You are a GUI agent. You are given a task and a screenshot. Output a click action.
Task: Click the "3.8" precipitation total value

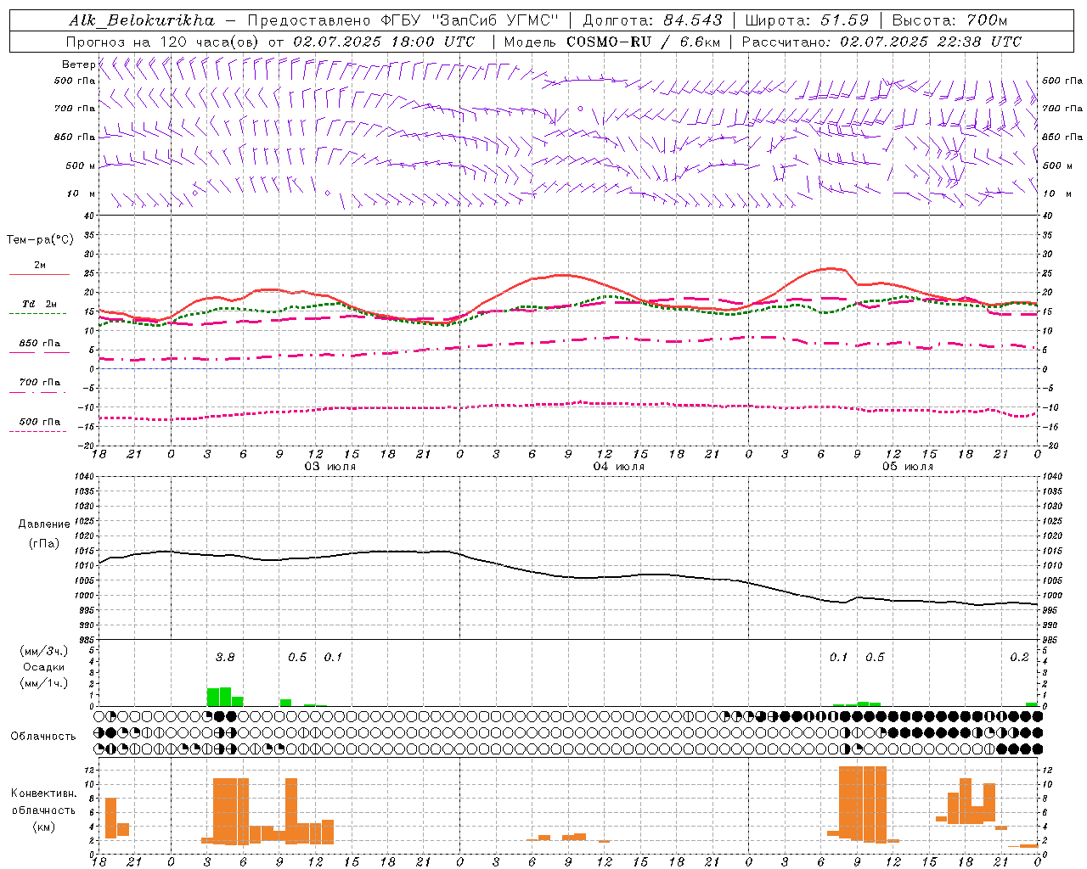tap(225, 657)
